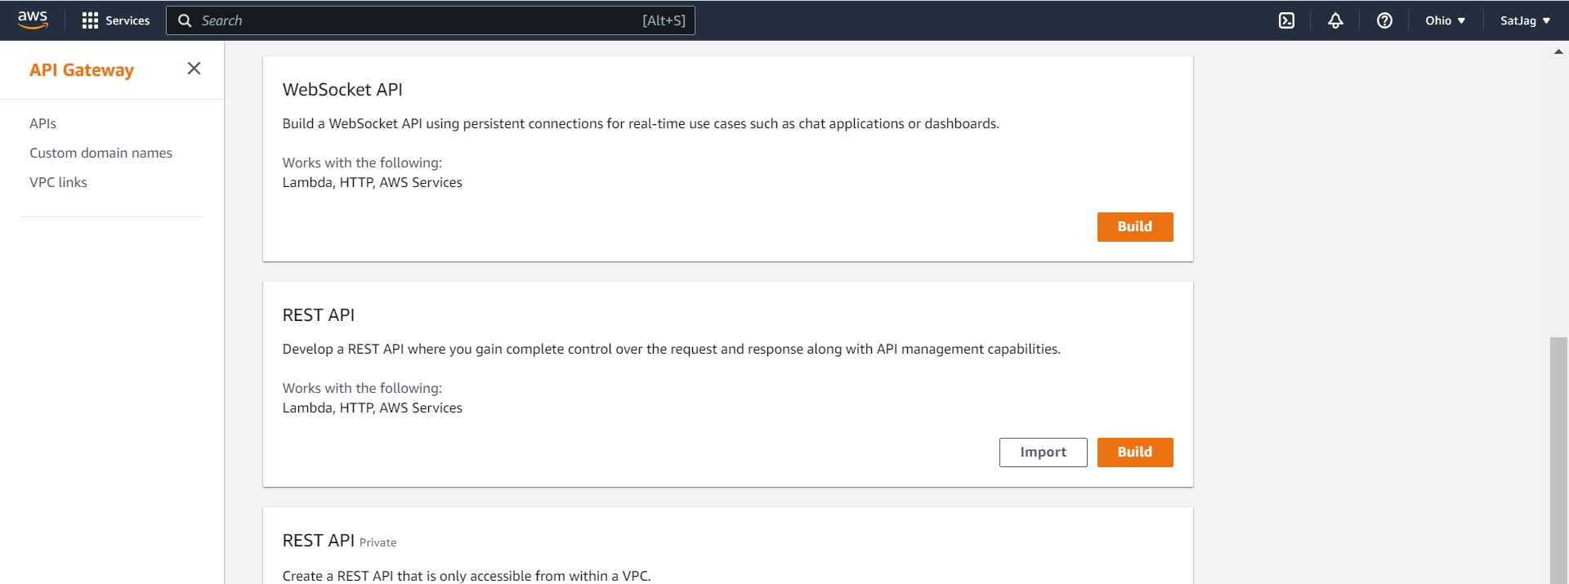Click the API Gateway heading link
1569x584 pixels.
(82, 69)
